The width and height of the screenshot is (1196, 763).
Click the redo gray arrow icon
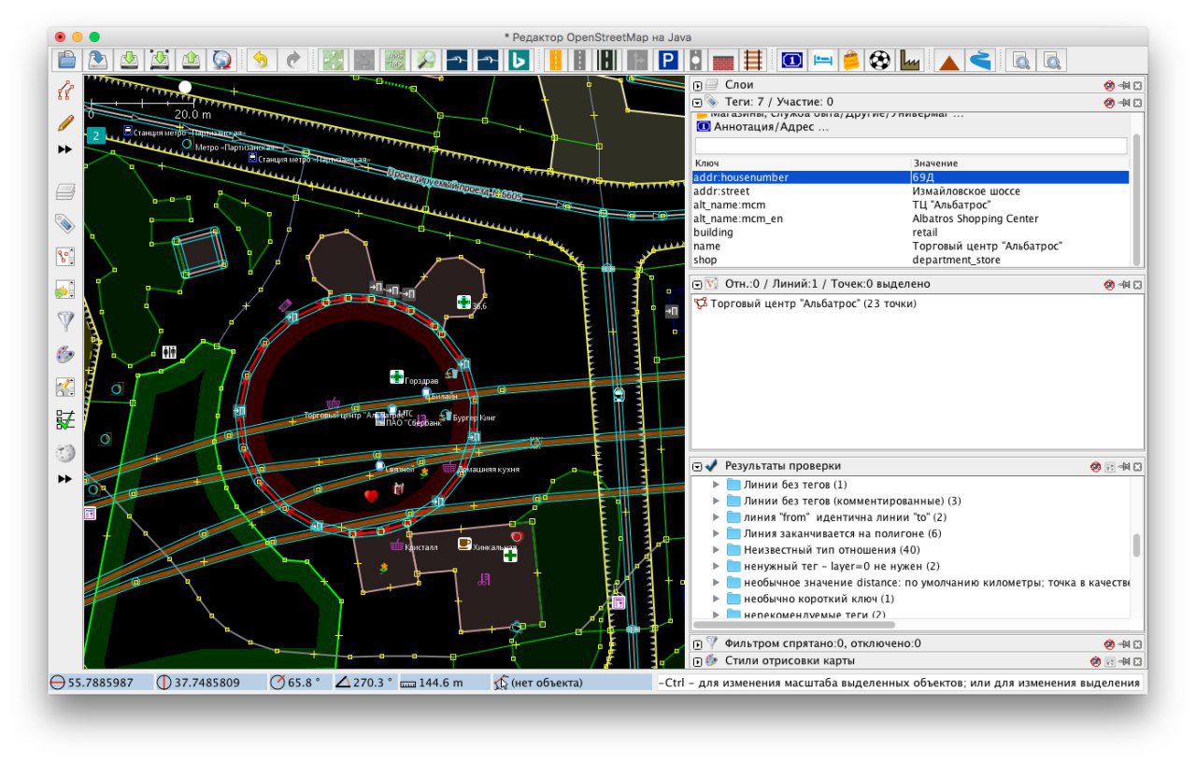292,60
